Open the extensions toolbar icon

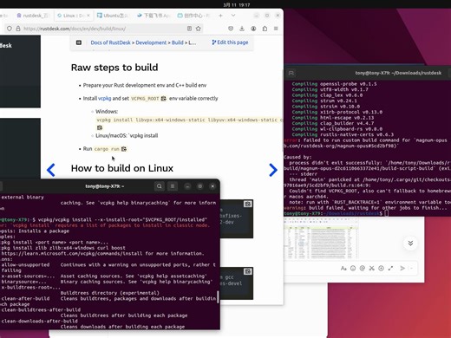(x=265, y=29)
